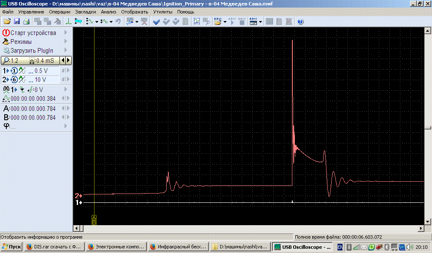The width and height of the screenshot is (432, 253).
Task: Open dropdown arrow beside A:B+C window icon
Action: (x=260, y=22)
